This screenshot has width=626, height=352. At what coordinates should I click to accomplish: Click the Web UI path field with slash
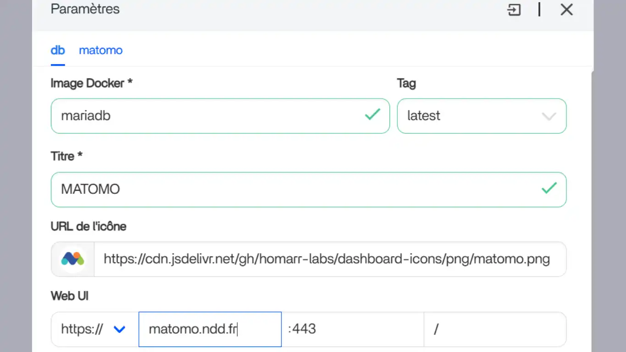pos(495,329)
